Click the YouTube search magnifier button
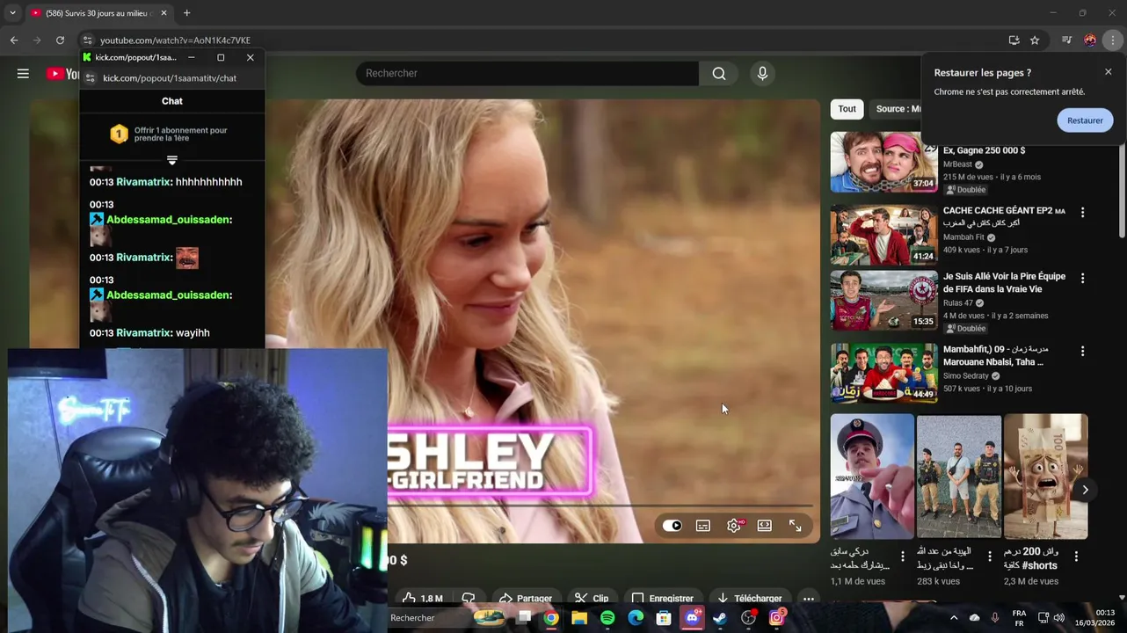Viewport: 1127px width, 633px height. click(x=719, y=74)
